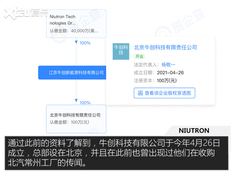
Task: Click the 认缴金额: 100万(元) text in the bottom node
Action: (x=69, y=122)
